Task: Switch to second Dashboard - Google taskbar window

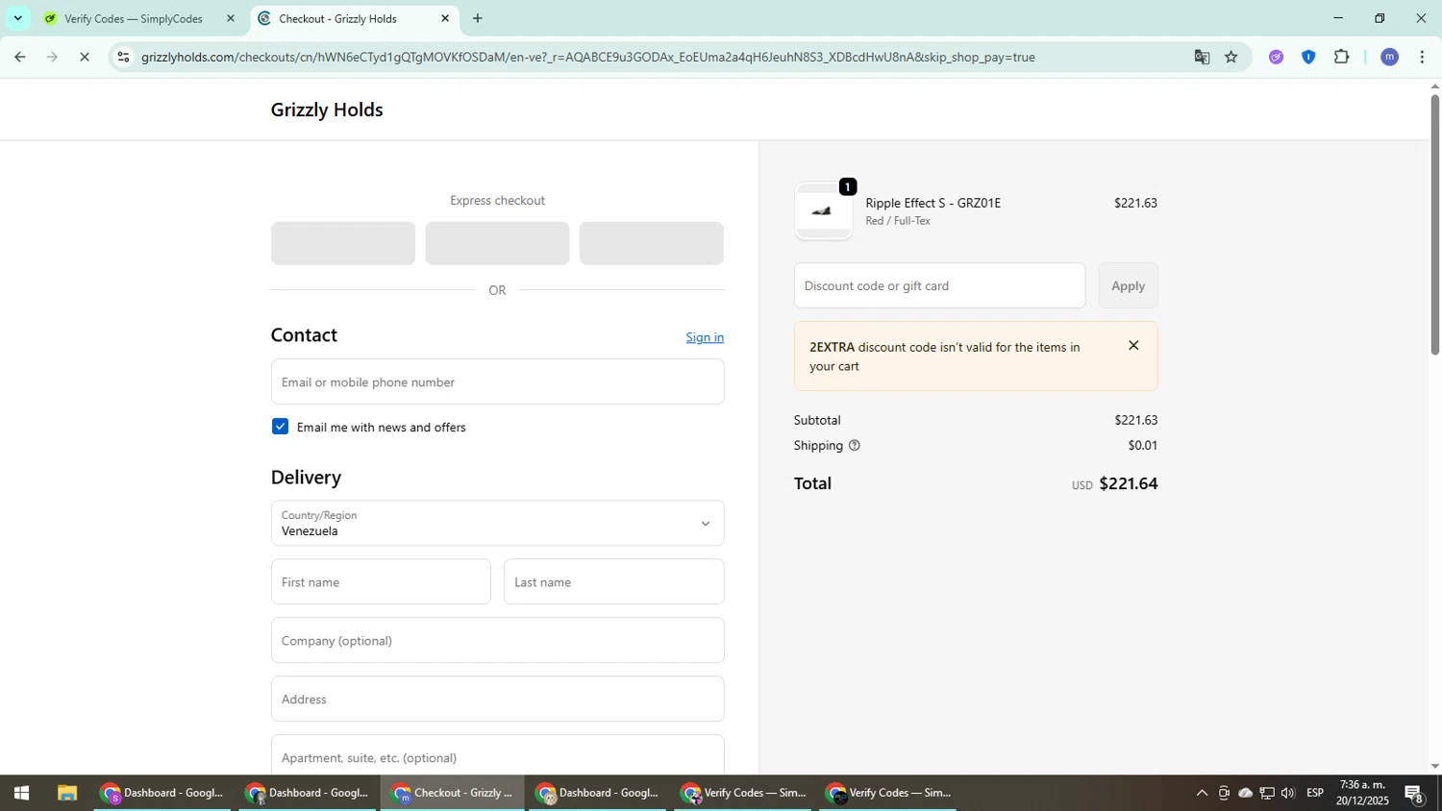Action: 307,794
